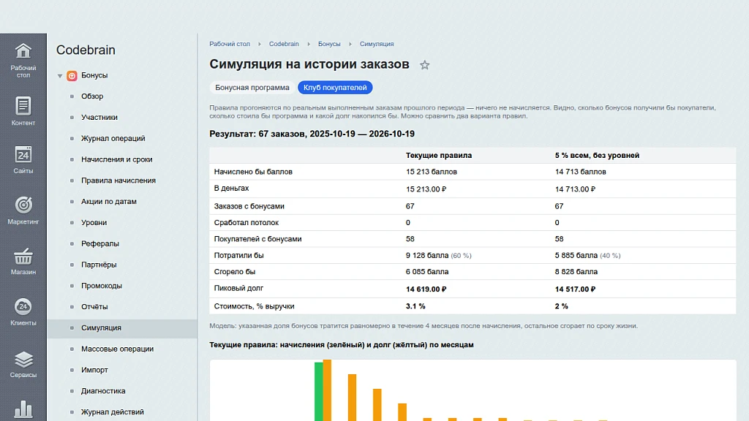Collapse the Бонусы tree section

pos(60,75)
